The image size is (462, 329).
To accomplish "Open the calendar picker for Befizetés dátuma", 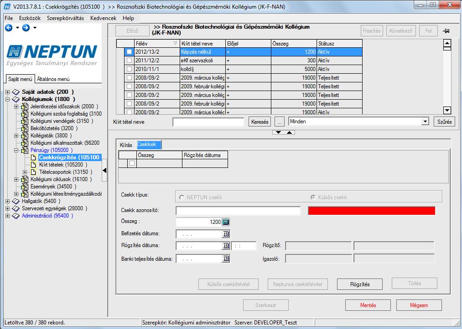I will 226,234.
